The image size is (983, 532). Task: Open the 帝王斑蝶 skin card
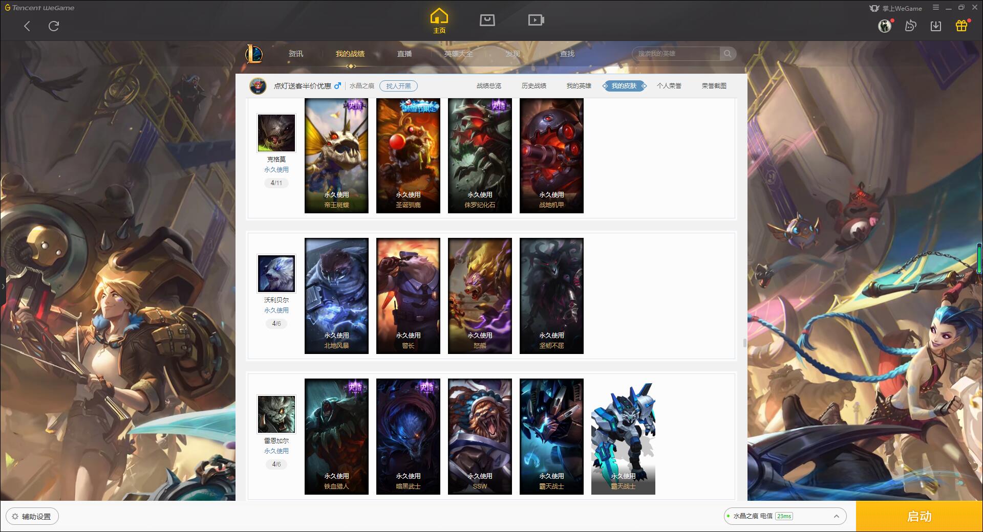[x=336, y=156]
